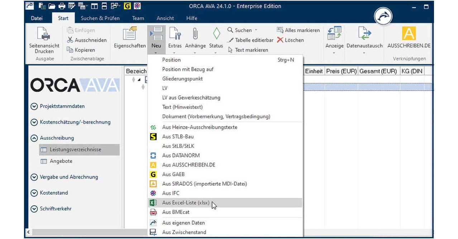
Task: Click the Datenaustausch data exchange icon
Action: (x=364, y=34)
